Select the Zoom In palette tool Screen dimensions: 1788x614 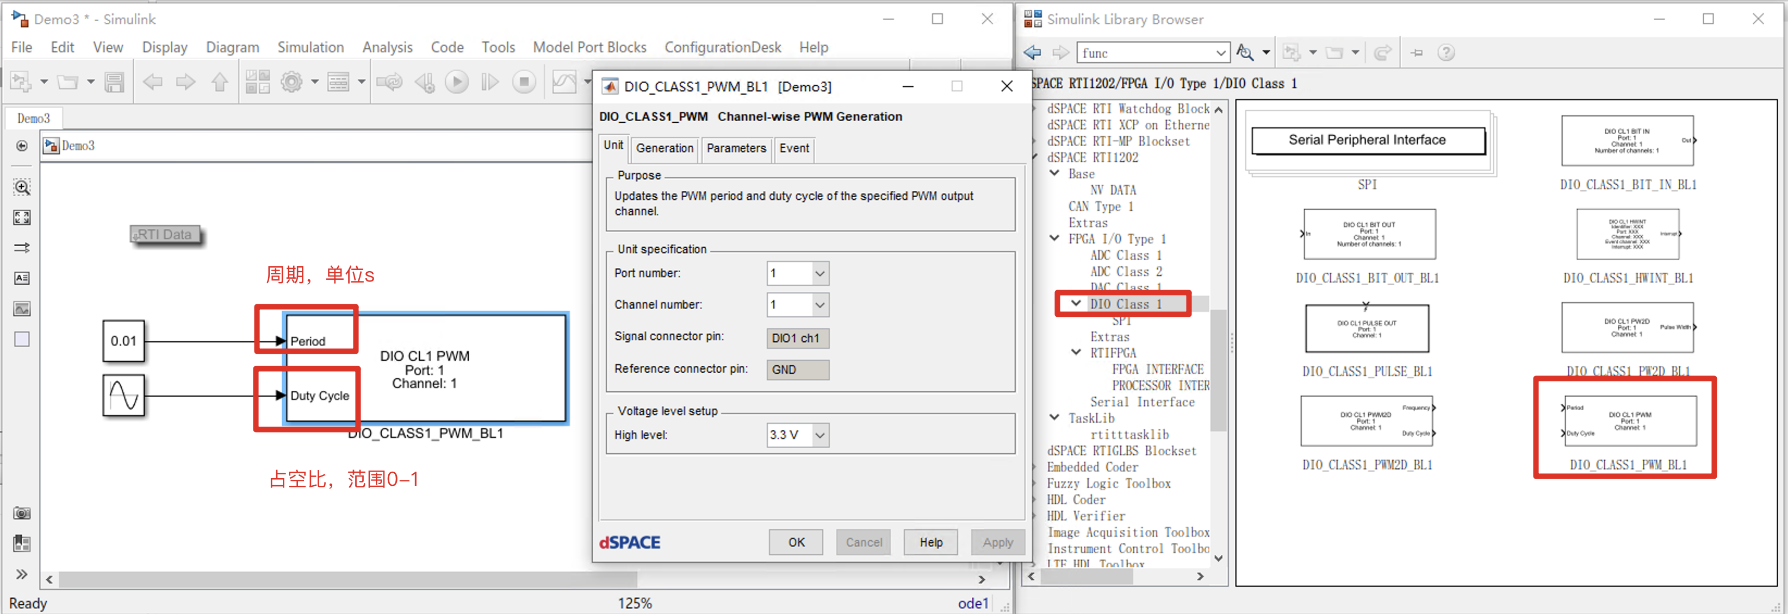(22, 186)
